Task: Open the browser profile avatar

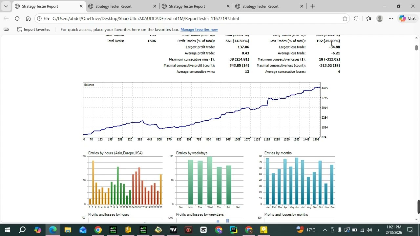Action: [380, 18]
